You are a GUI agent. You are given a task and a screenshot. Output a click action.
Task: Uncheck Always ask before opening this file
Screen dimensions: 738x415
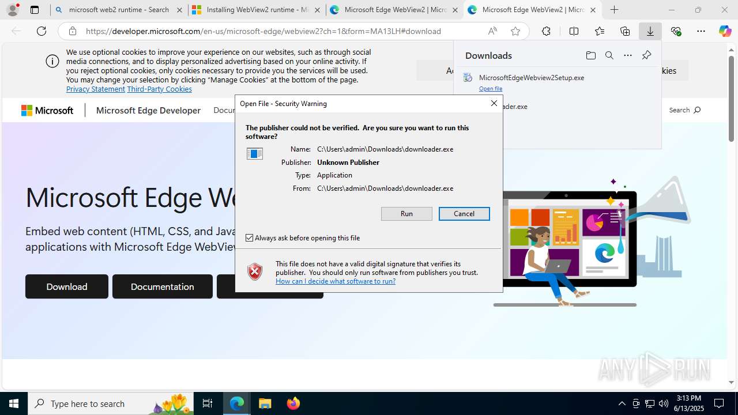(250, 237)
